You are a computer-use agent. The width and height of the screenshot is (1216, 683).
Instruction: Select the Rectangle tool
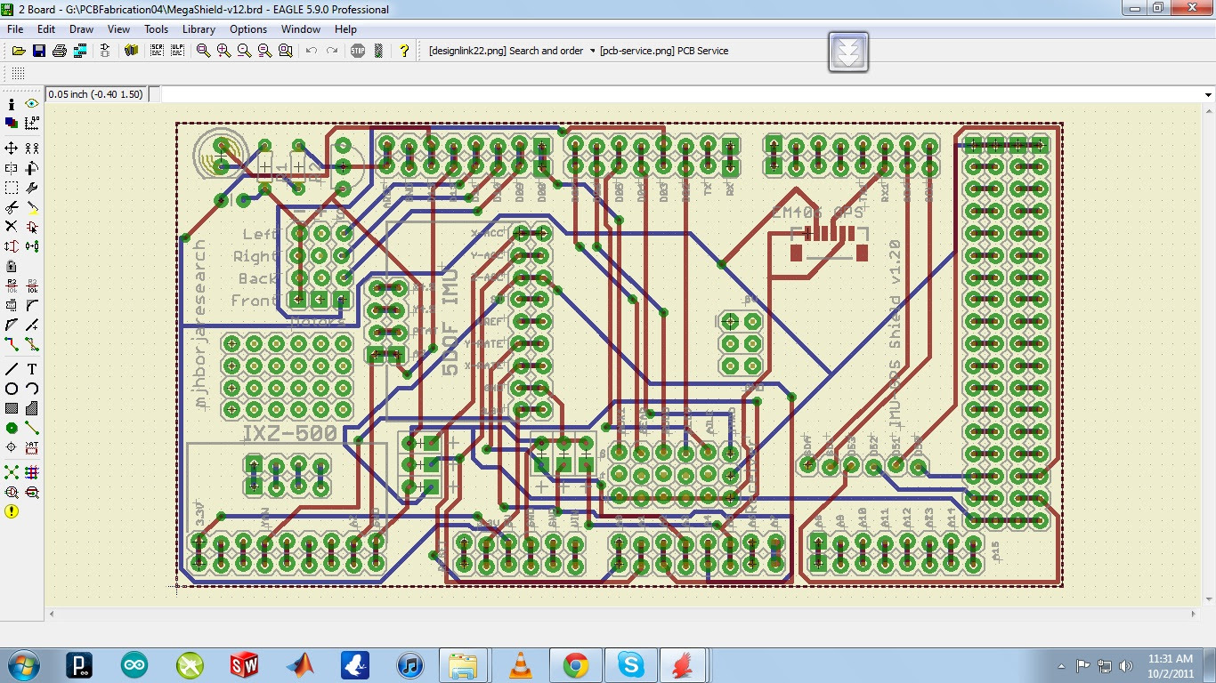point(12,408)
